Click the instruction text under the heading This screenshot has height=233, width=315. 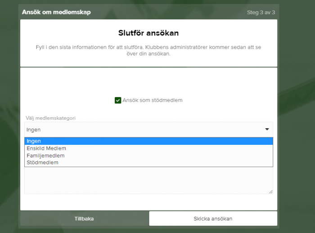click(148, 50)
